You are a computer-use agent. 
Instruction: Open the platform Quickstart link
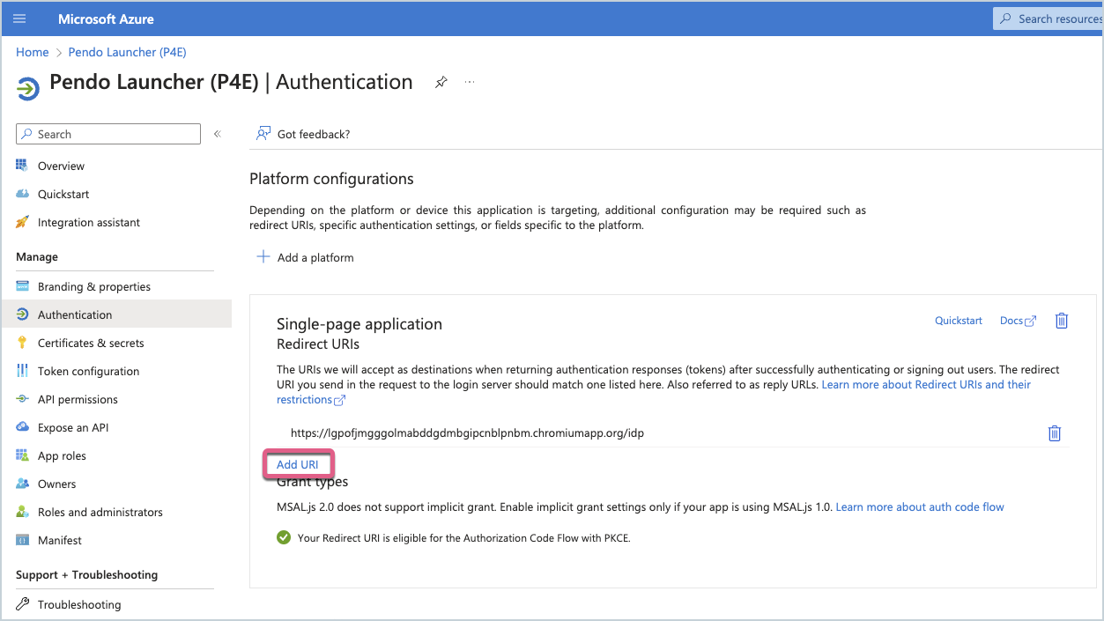[959, 321]
